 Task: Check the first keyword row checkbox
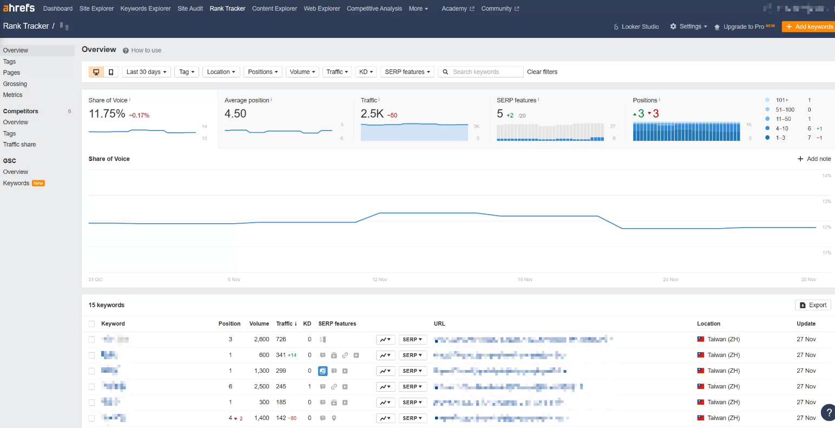click(91, 339)
